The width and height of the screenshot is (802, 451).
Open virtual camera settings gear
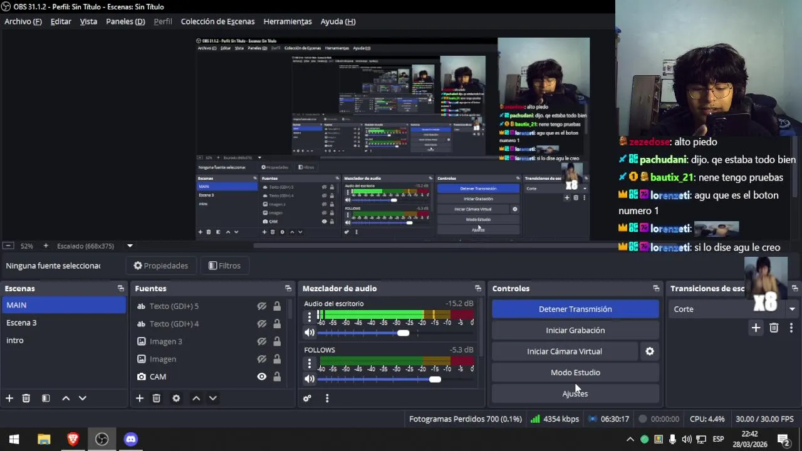(x=650, y=351)
